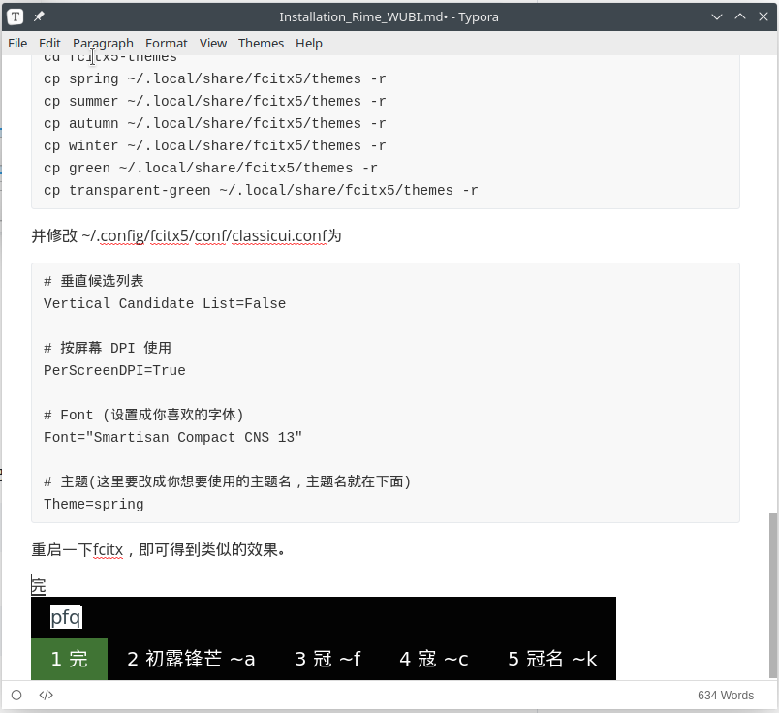This screenshot has width=779, height=713.
Task: Select candidate 3 冠 ~f
Action: (x=327, y=659)
